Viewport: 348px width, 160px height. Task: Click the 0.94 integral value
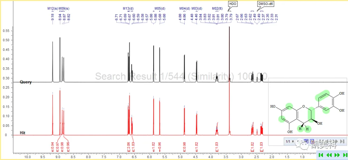pos(53,145)
